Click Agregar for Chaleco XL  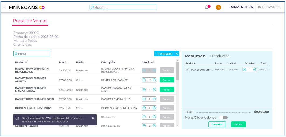[x=167, y=117]
